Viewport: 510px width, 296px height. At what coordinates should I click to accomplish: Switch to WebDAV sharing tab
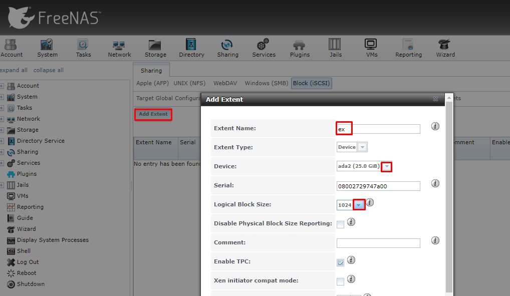[x=225, y=83]
